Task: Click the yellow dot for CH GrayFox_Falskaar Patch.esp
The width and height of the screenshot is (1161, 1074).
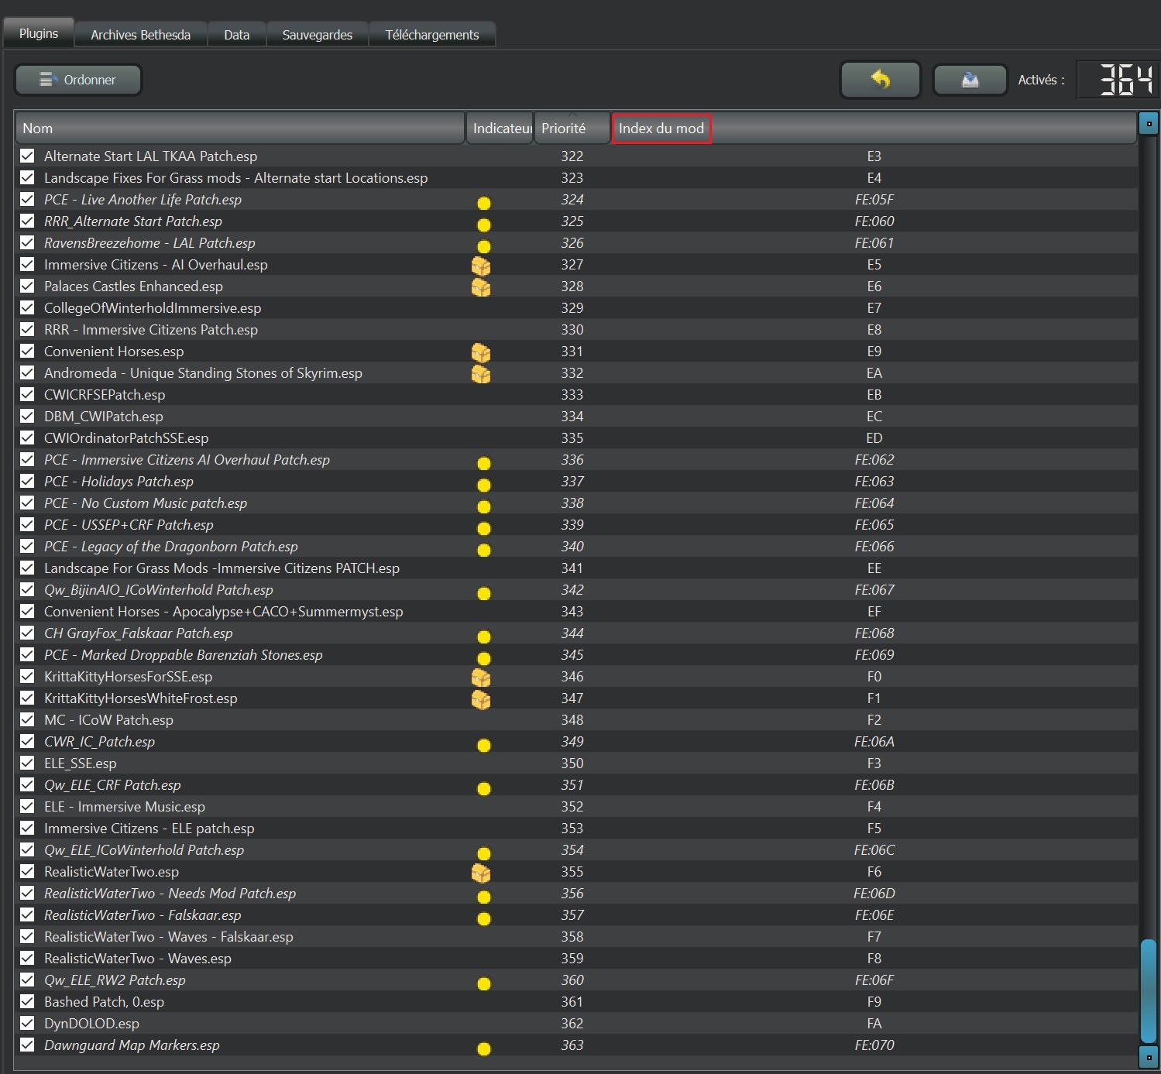Action: [484, 637]
